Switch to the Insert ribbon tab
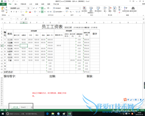 point(16,4)
